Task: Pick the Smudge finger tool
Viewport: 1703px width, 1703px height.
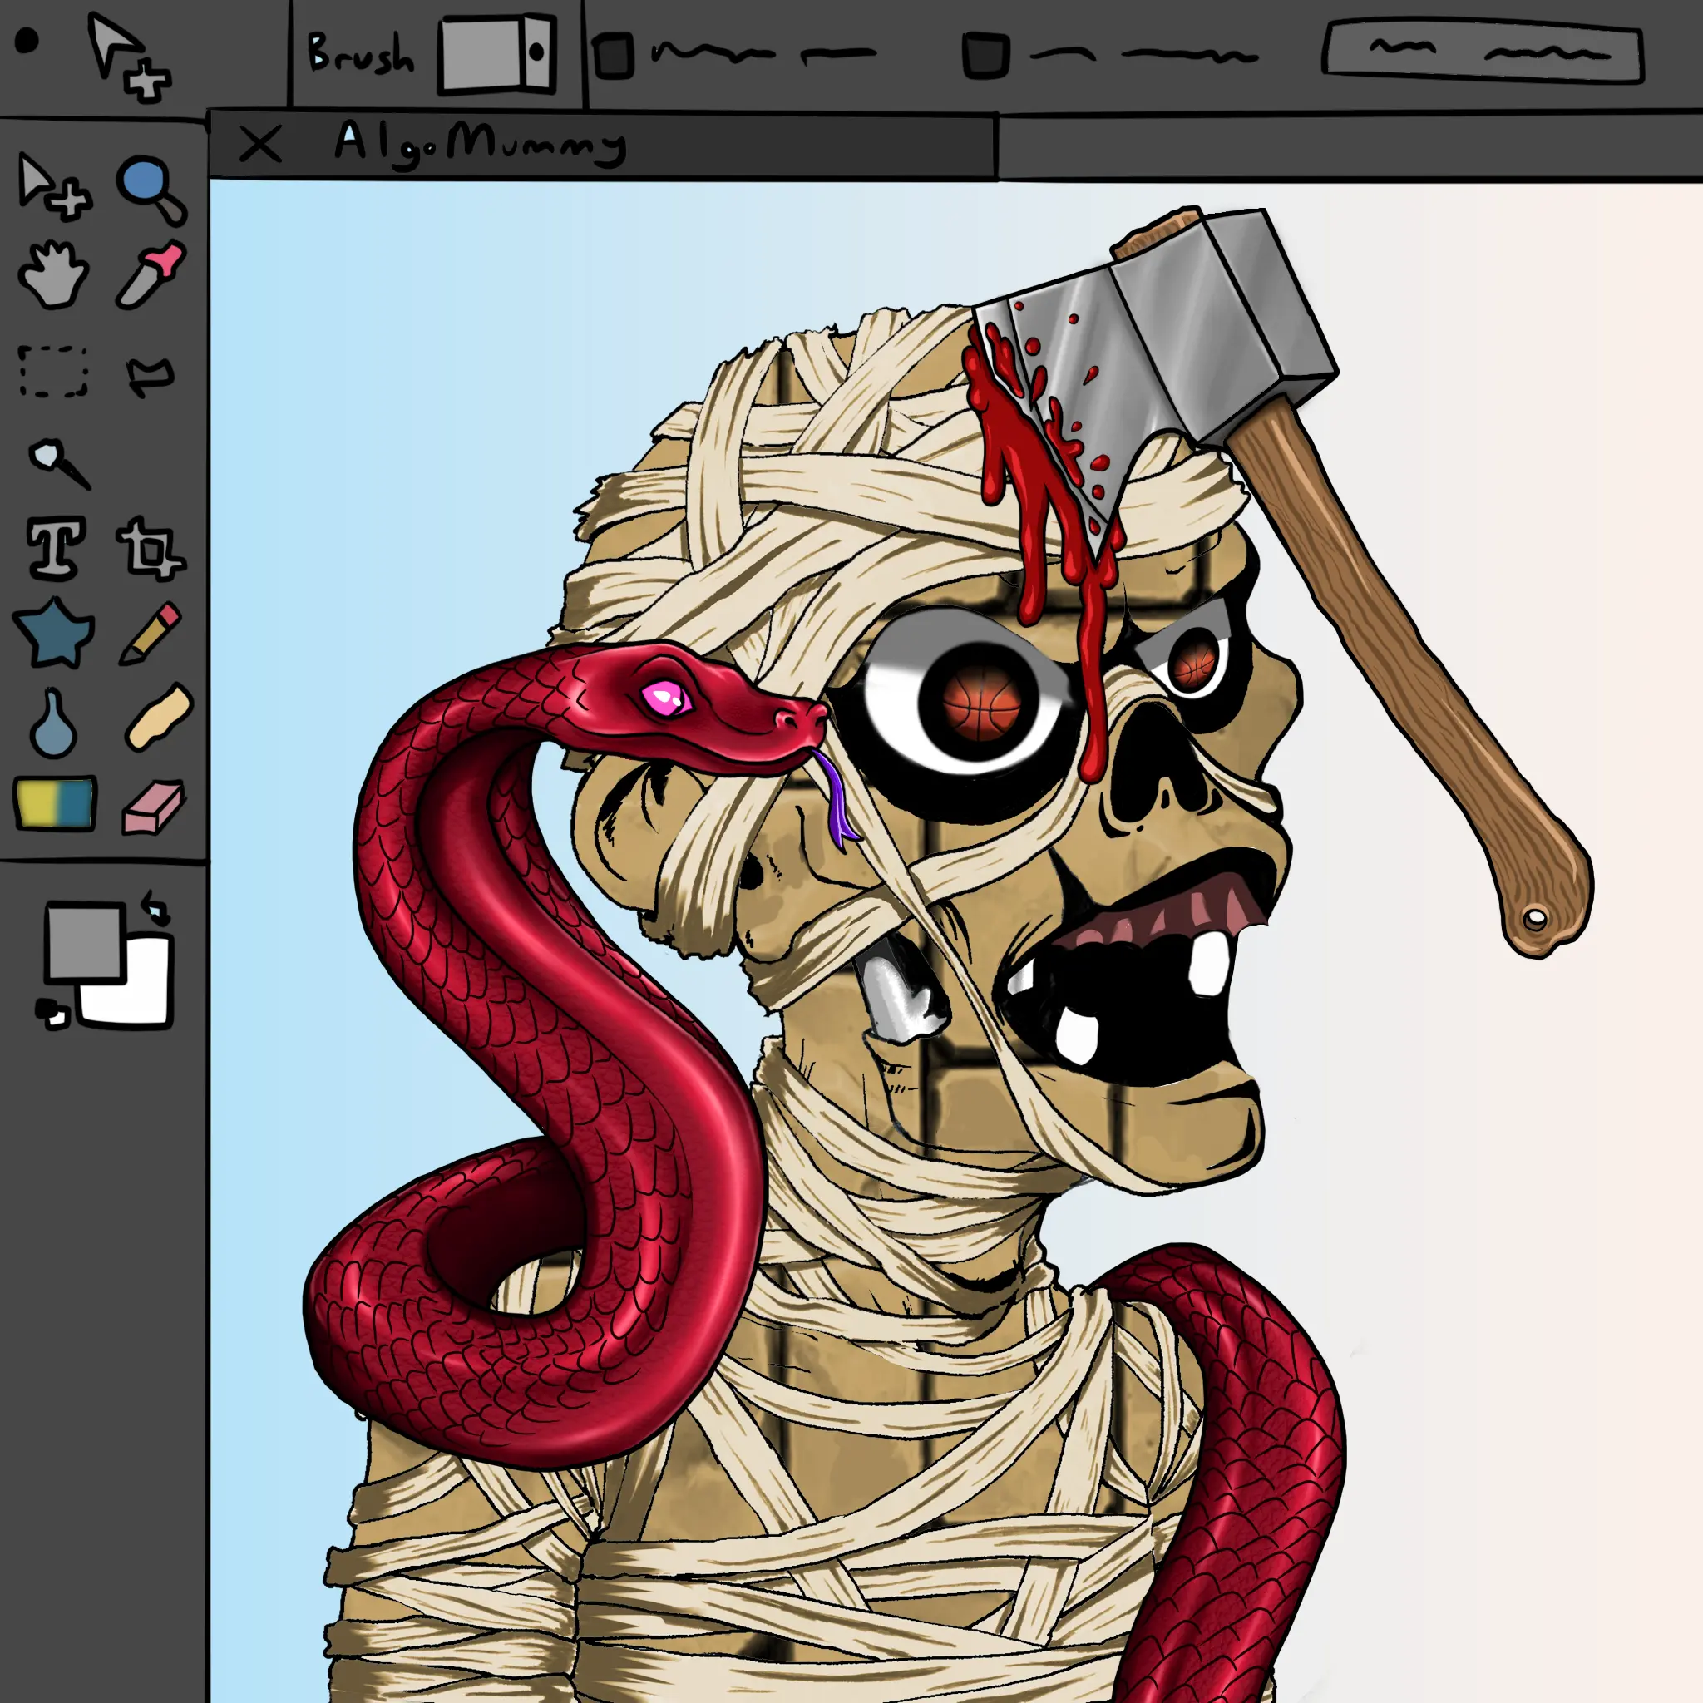Action: (159, 718)
